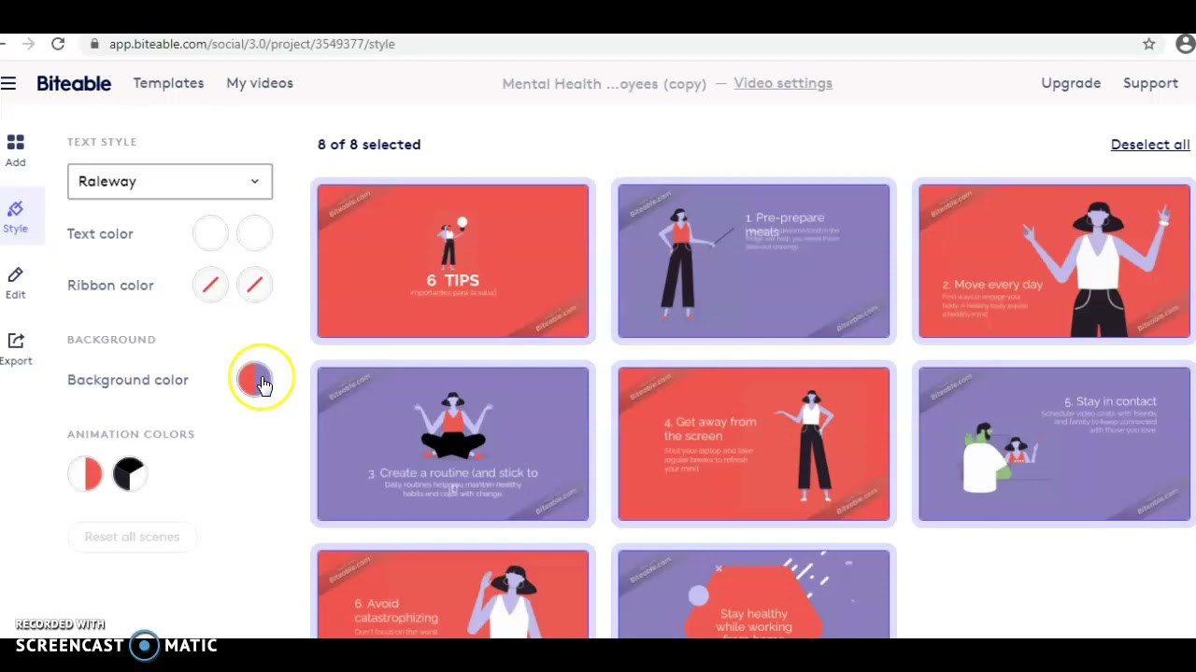Image resolution: width=1196 pixels, height=672 pixels.
Task: Click the browser address bar URL
Action: point(251,44)
